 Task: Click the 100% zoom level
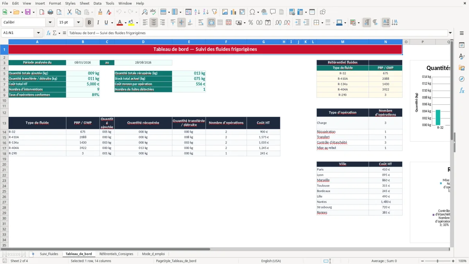(x=462, y=261)
